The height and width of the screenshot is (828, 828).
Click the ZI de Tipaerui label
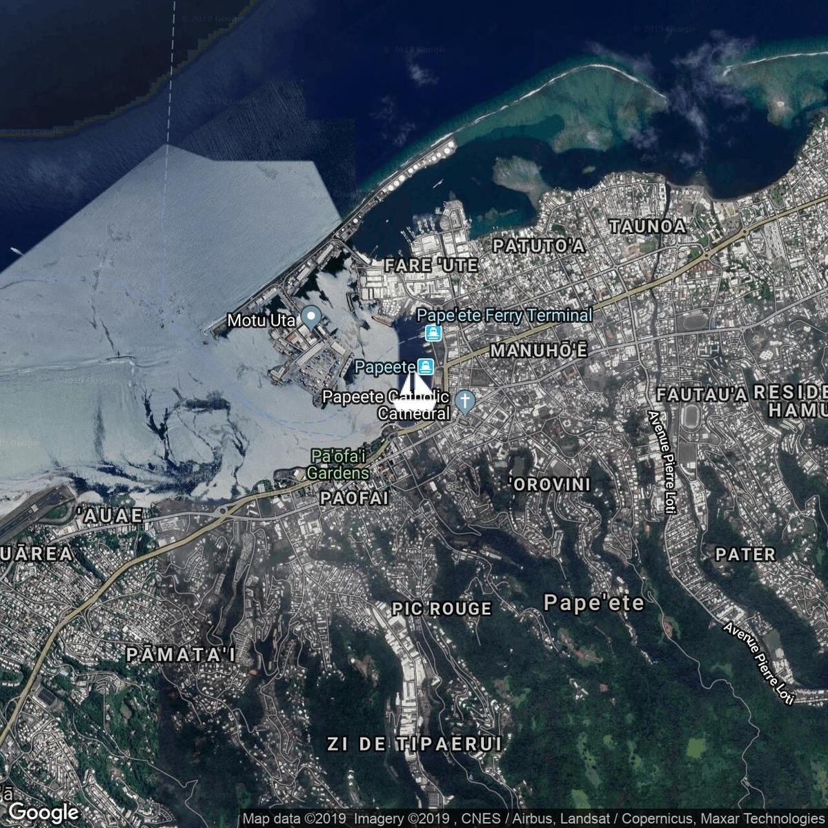[414, 744]
